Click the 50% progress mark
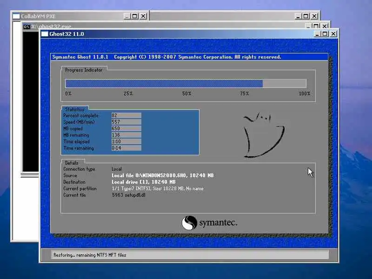This screenshot has width=372, height=279. [187, 93]
